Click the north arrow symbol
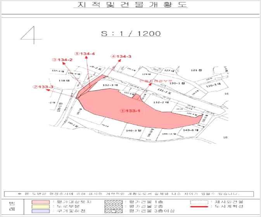Viewport: 261px width, 217px height. point(31,35)
